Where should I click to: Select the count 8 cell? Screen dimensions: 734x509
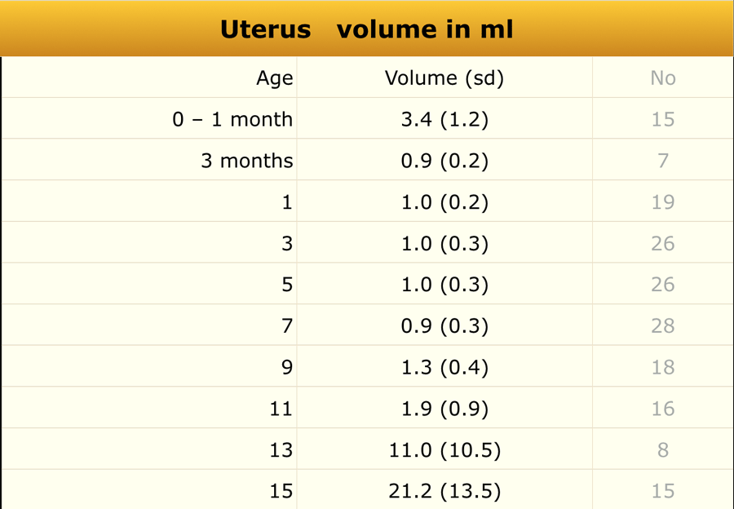pos(662,450)
